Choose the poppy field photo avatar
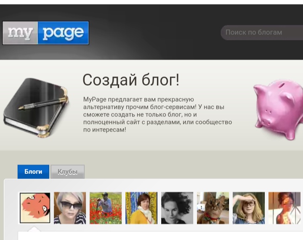This screenshot has height=240, width=303. coord(106,208)
